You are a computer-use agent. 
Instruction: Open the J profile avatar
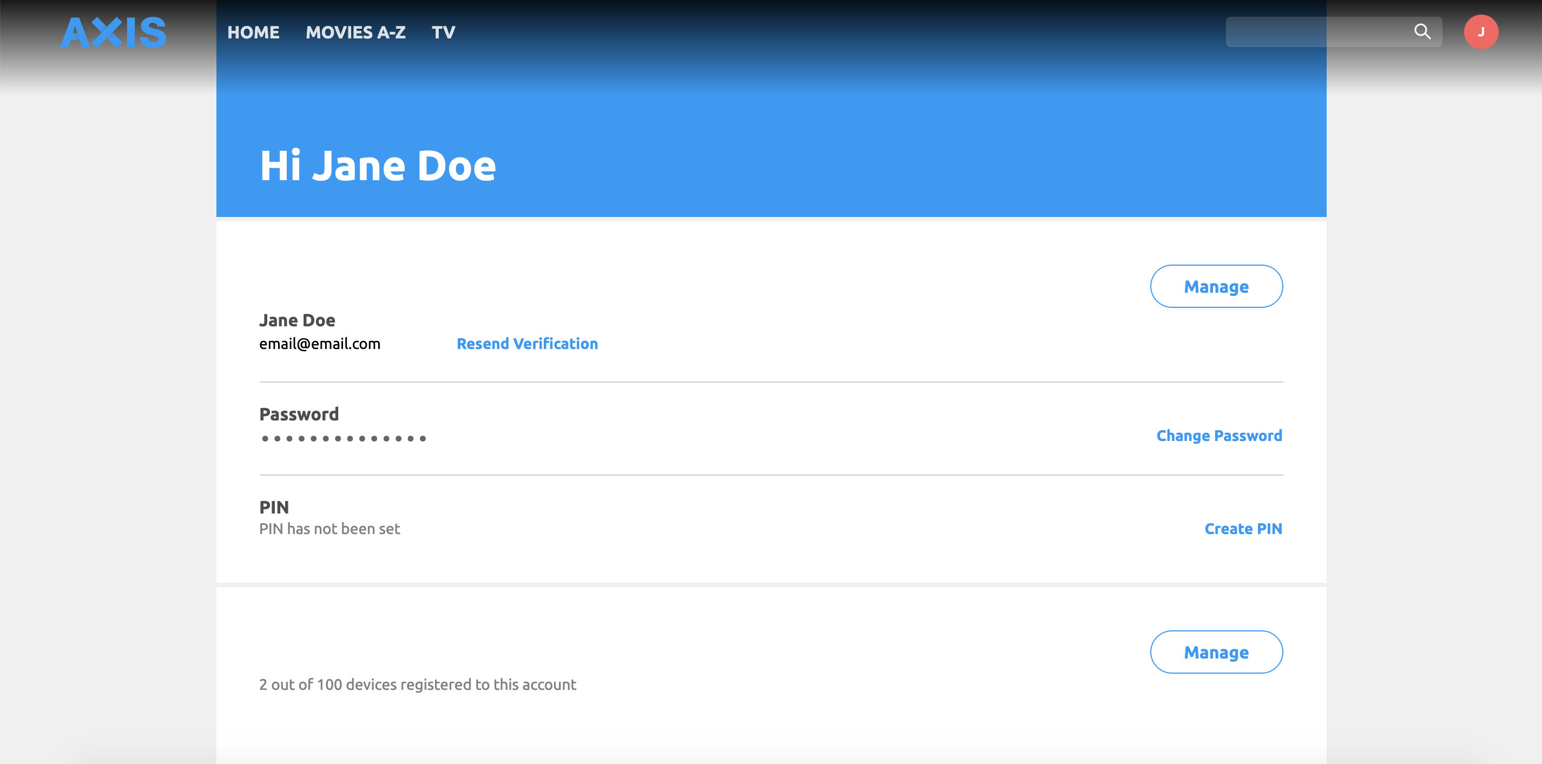click(x=1481, y=32)
